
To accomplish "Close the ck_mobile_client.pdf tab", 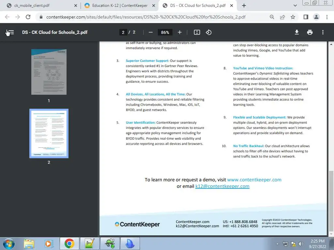I will (76, 6).
